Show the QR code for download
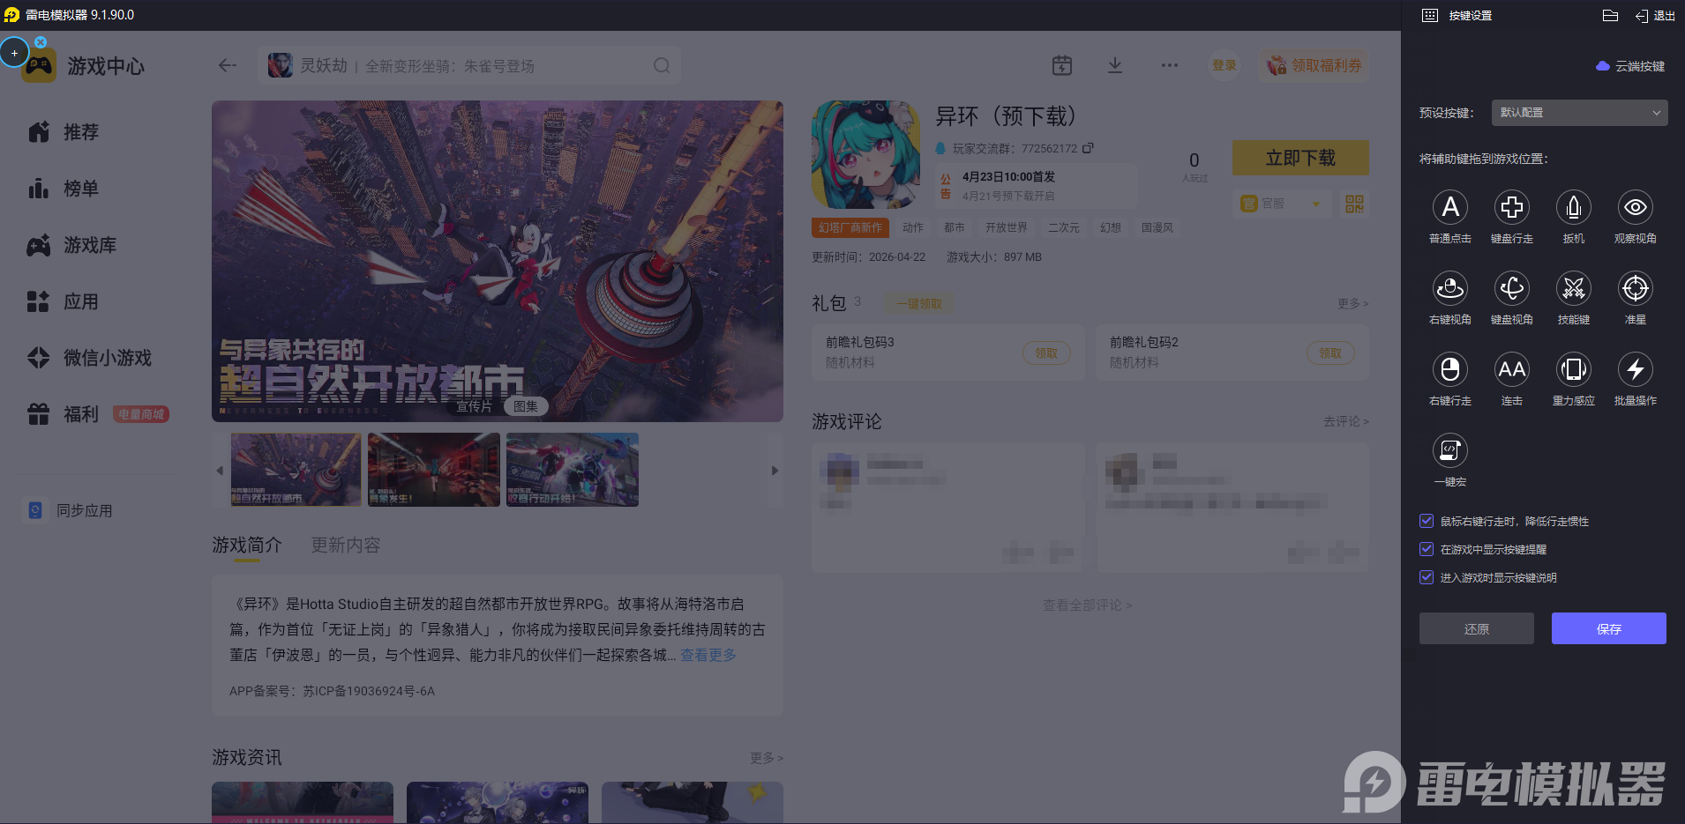The height and width of the screenshot is (824, 1685). pyautogui.click(x=1354, y=204)
